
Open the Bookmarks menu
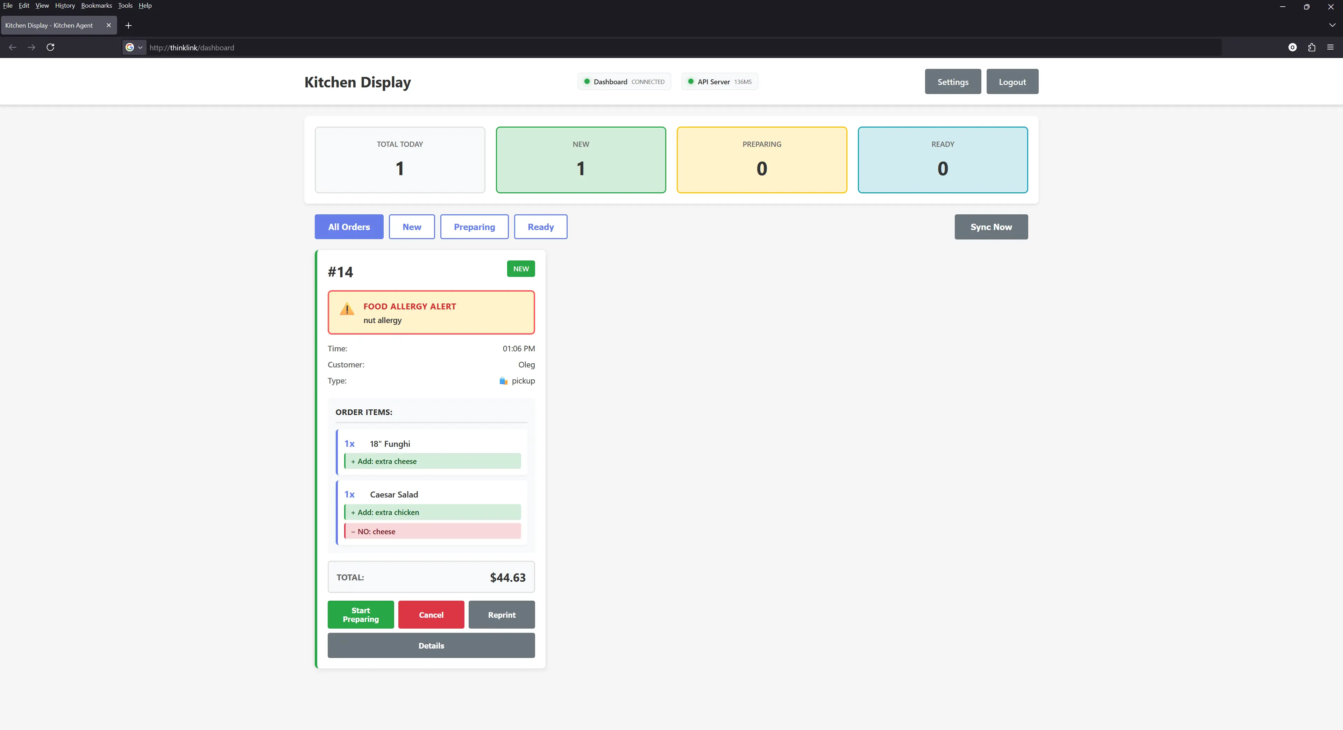point(96,6)
